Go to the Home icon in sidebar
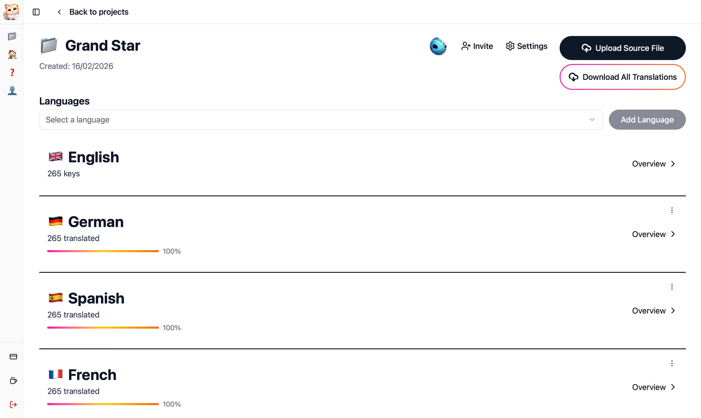Image resolution: width=701 pixels, height=418 pixels. click(12, 54)
